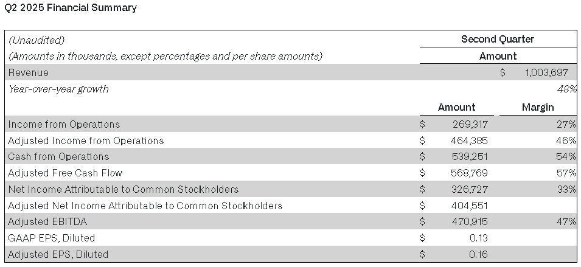
Task: Click the 568,769 free cash flow amount
Action: pyautogui.click(x=469, y=173)
